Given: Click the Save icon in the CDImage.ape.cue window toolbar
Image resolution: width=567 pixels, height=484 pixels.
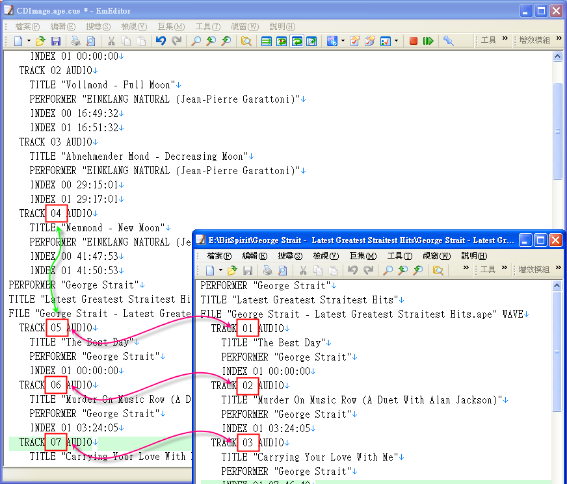Looking at the screenshot, I should (x=56, y=41).
